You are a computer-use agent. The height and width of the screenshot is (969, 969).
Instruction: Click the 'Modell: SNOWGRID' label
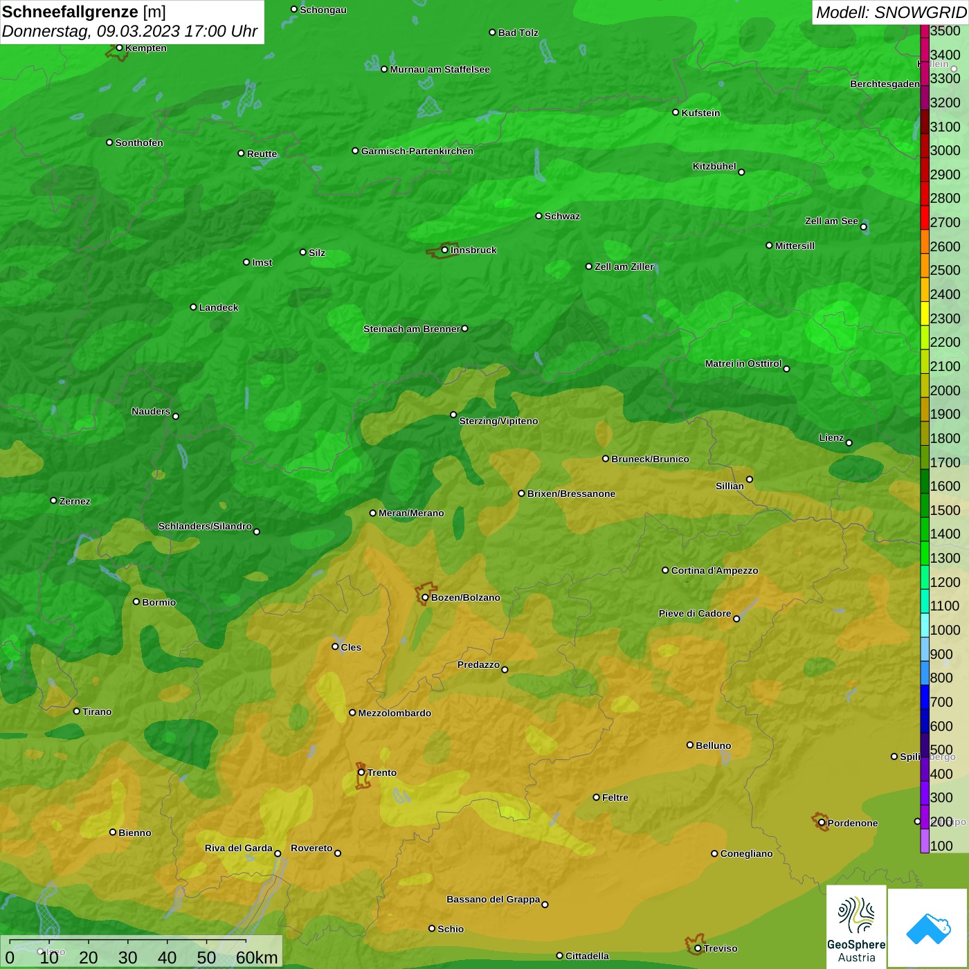pos(891,12)
